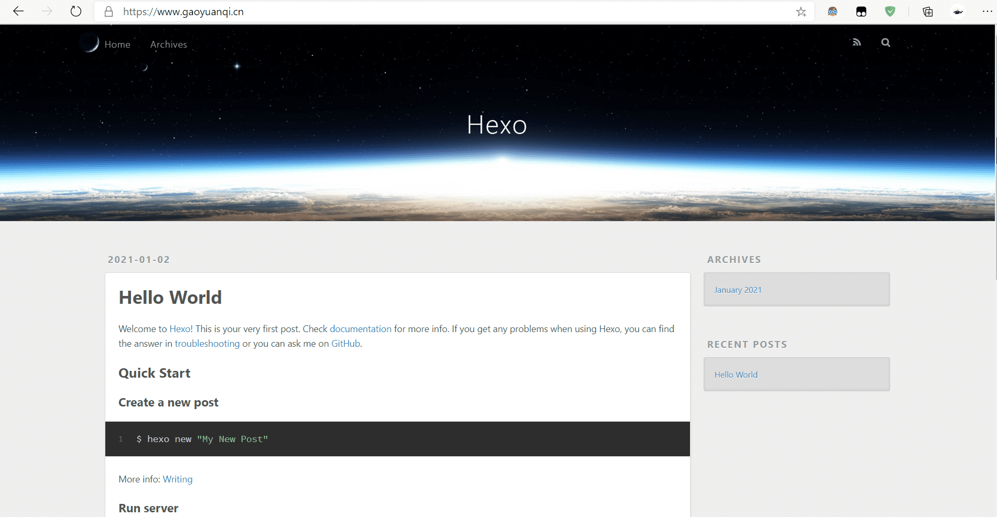Open Archives in the site navigation
The image size is (997, 517).
[168, 45]
